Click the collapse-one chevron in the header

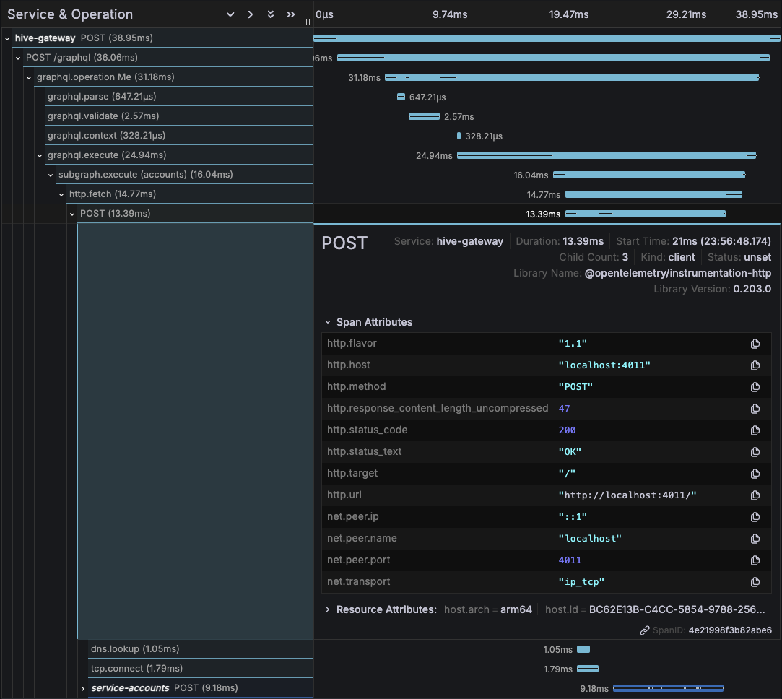pyautogui.click(x=230, y=14)
